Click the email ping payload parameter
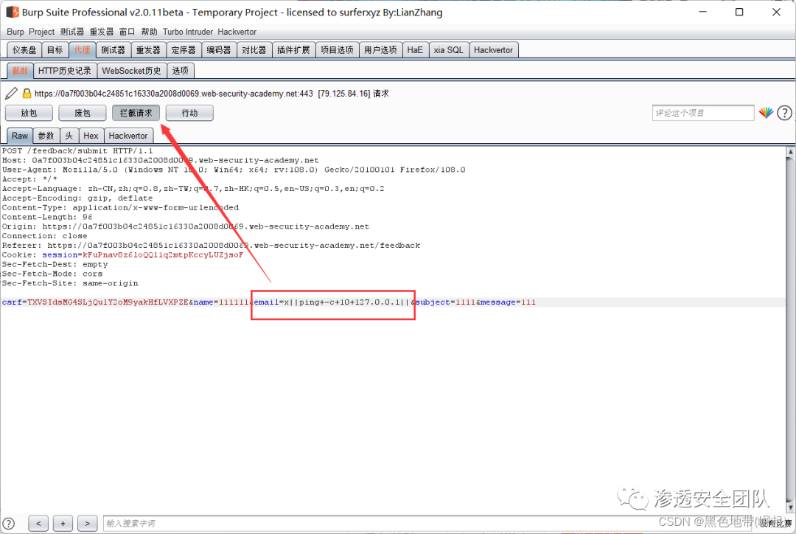The image size is (796, 534). 333,302
